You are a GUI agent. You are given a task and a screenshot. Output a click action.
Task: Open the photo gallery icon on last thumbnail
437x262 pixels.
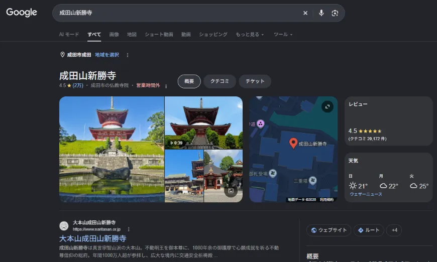pos(231,191)
